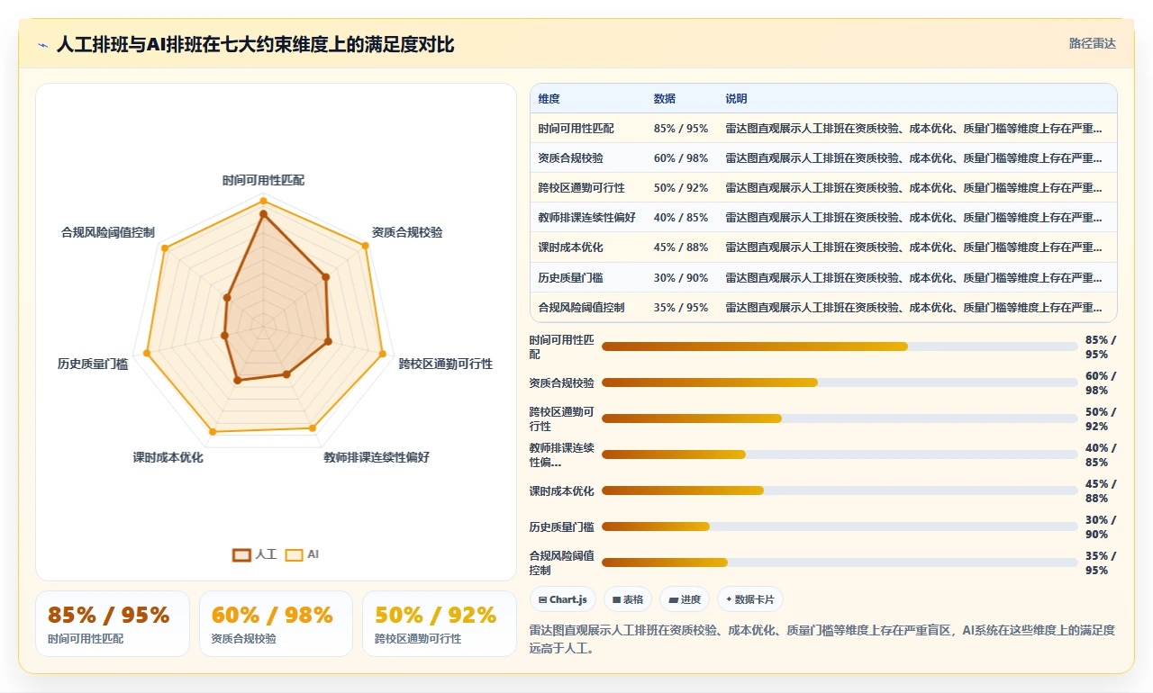Click radar axis label 历史质量门槛

(x=93, y=364)
